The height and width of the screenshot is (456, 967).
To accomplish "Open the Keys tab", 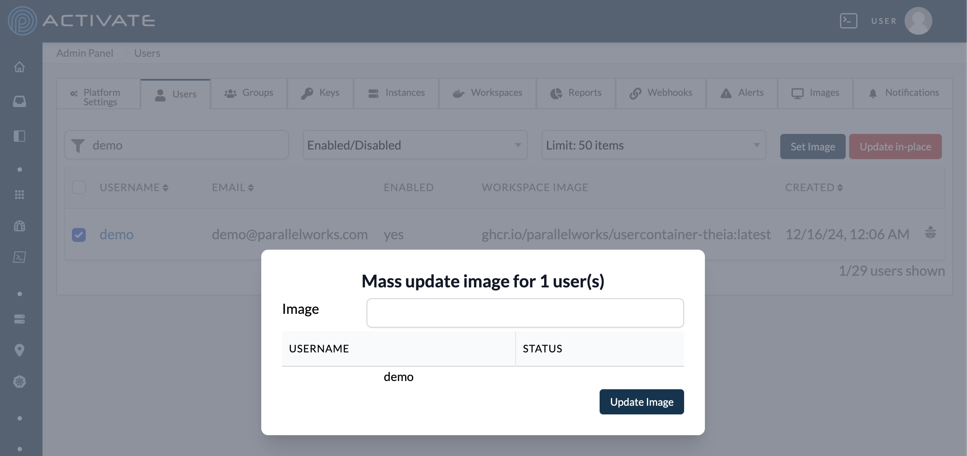I will [x=320, y=93].
